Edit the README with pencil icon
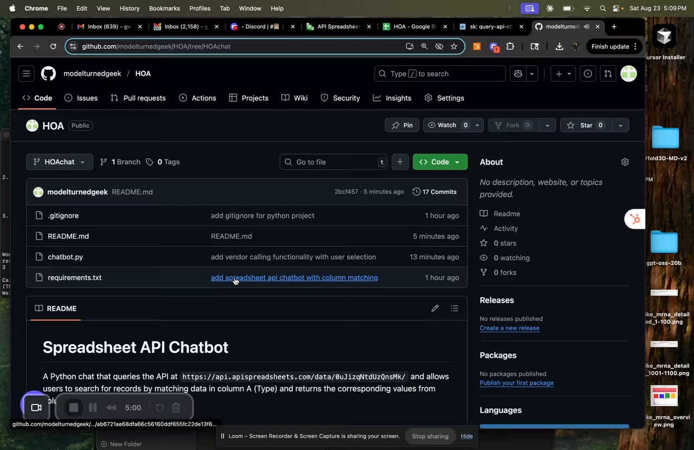Screen dimensions: 694x450 (x=435, y=308)
